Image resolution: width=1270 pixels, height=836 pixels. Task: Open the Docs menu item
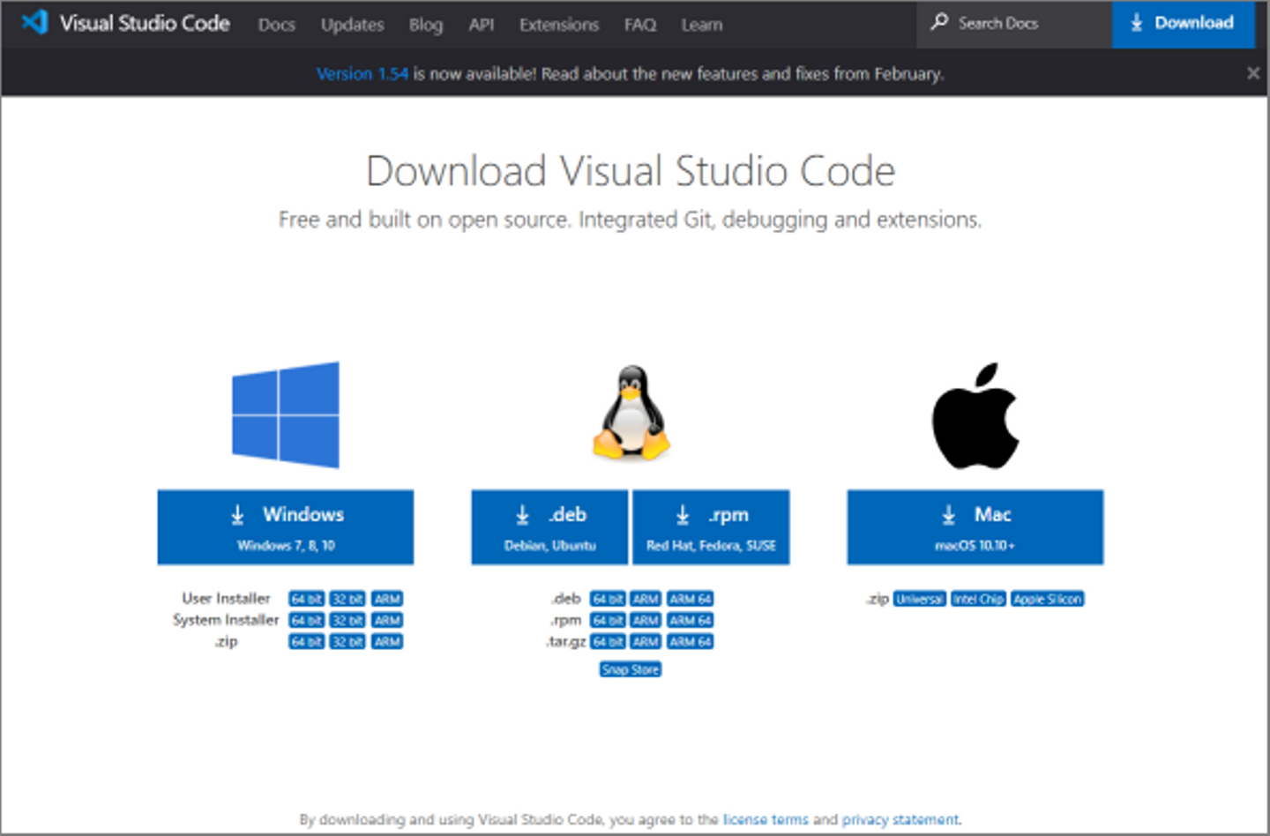[x=276, y=25]
